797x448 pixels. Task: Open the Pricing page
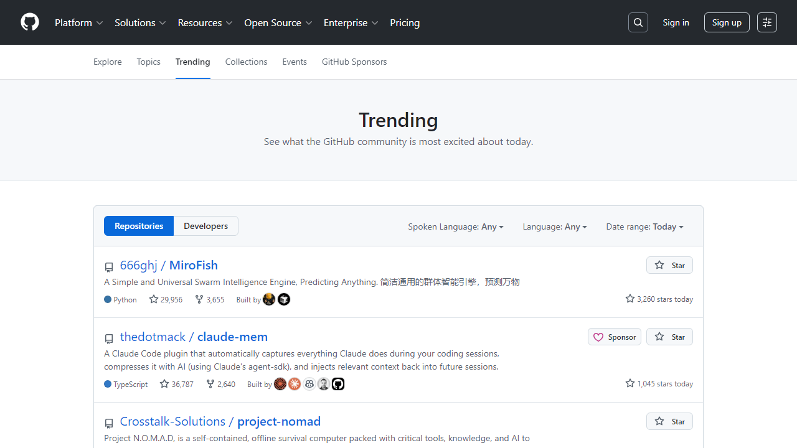[x=405, y=22]
